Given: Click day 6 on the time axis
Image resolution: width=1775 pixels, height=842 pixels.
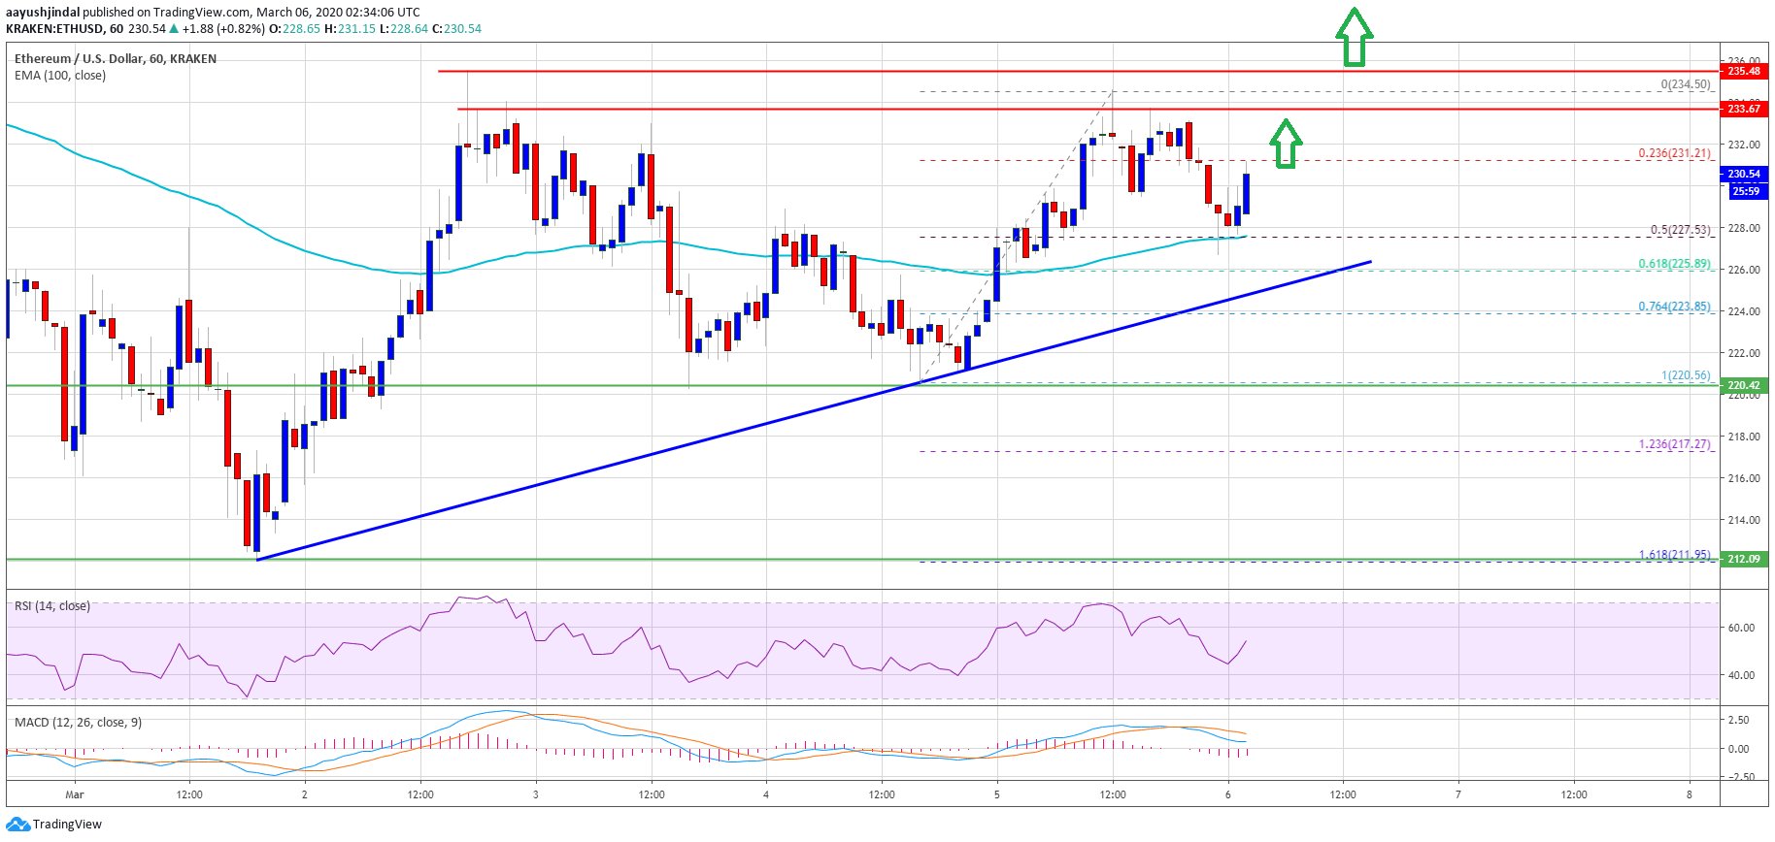Looking at the screenshot, I should 1228,794.
